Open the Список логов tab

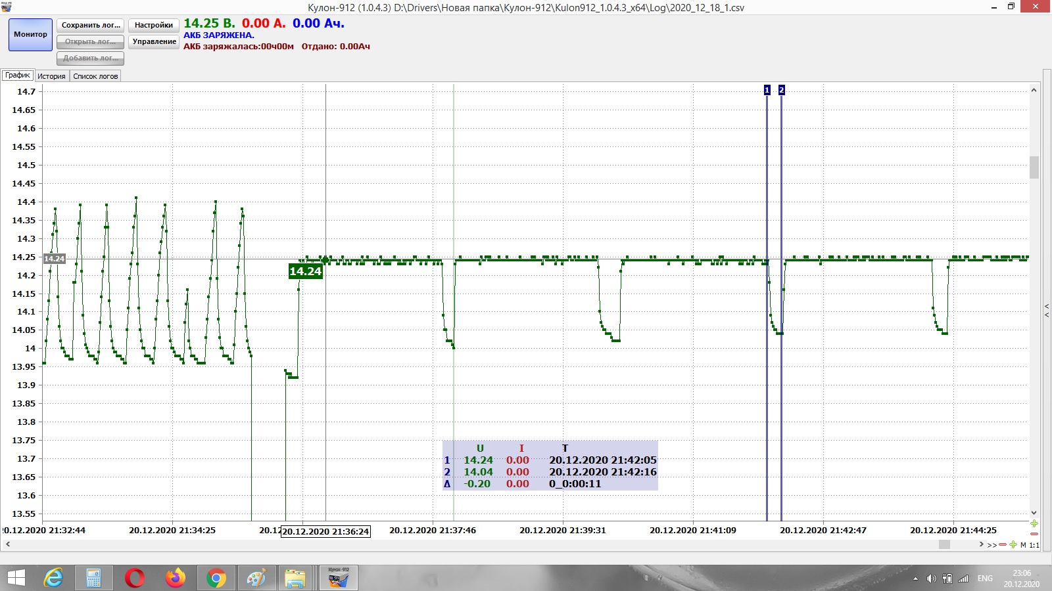coord(95,76)
